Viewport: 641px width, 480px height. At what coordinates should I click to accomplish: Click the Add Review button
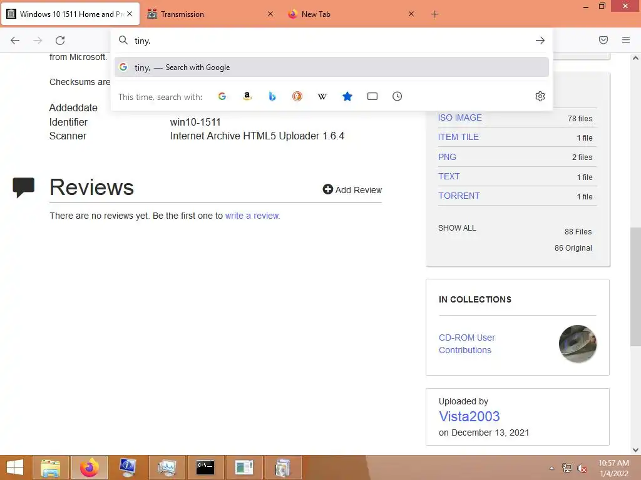pyautogui.click(x=352, y=190)
